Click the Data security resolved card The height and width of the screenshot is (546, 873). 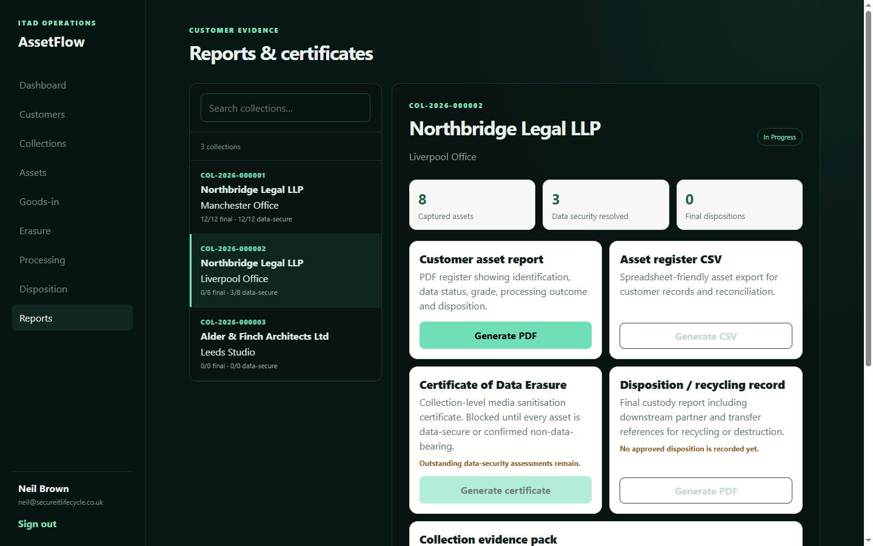606,205
